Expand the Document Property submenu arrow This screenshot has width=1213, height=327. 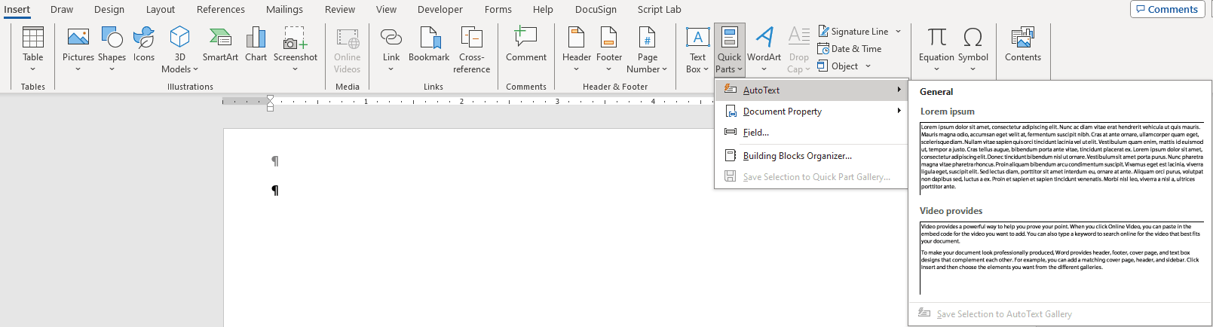click(x=899, y=111)
